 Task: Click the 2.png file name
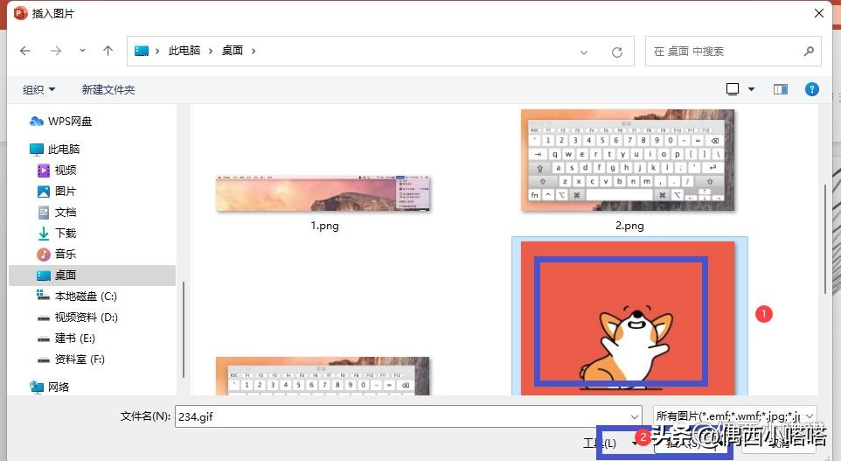(x=629, y=226)
